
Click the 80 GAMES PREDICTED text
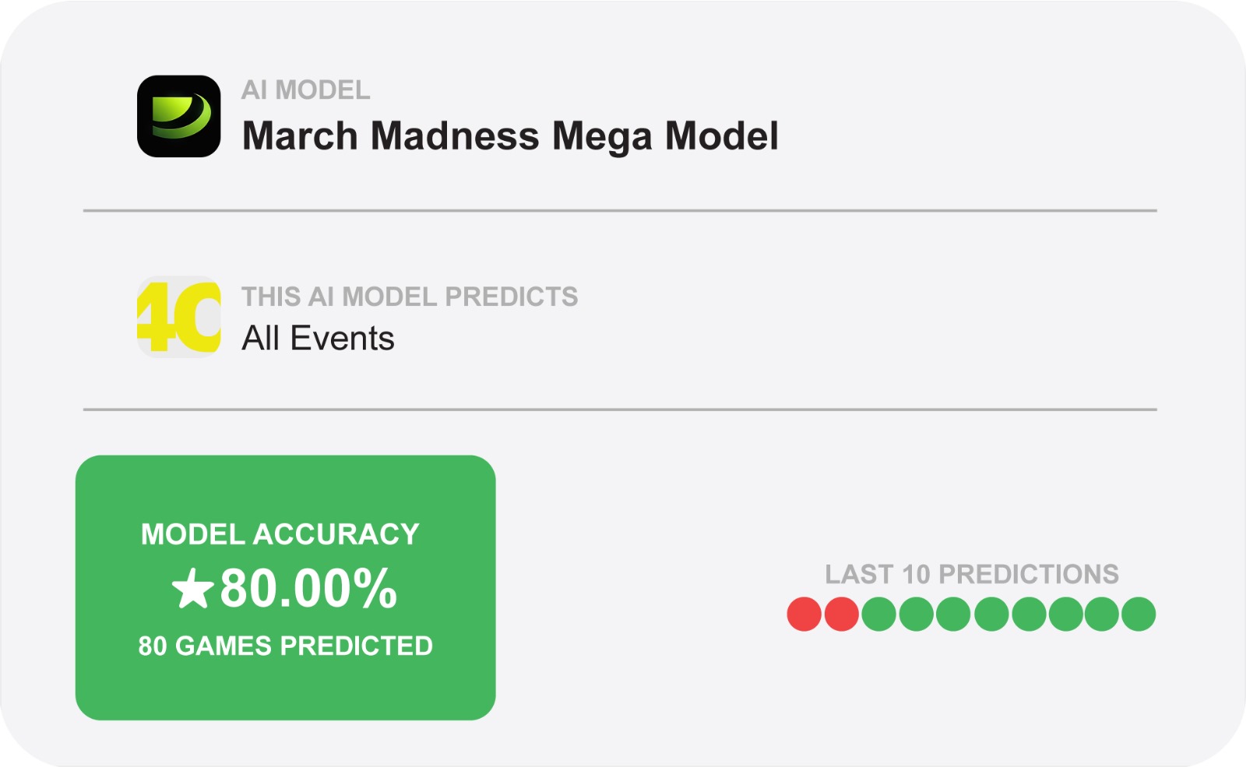(285, 646)
